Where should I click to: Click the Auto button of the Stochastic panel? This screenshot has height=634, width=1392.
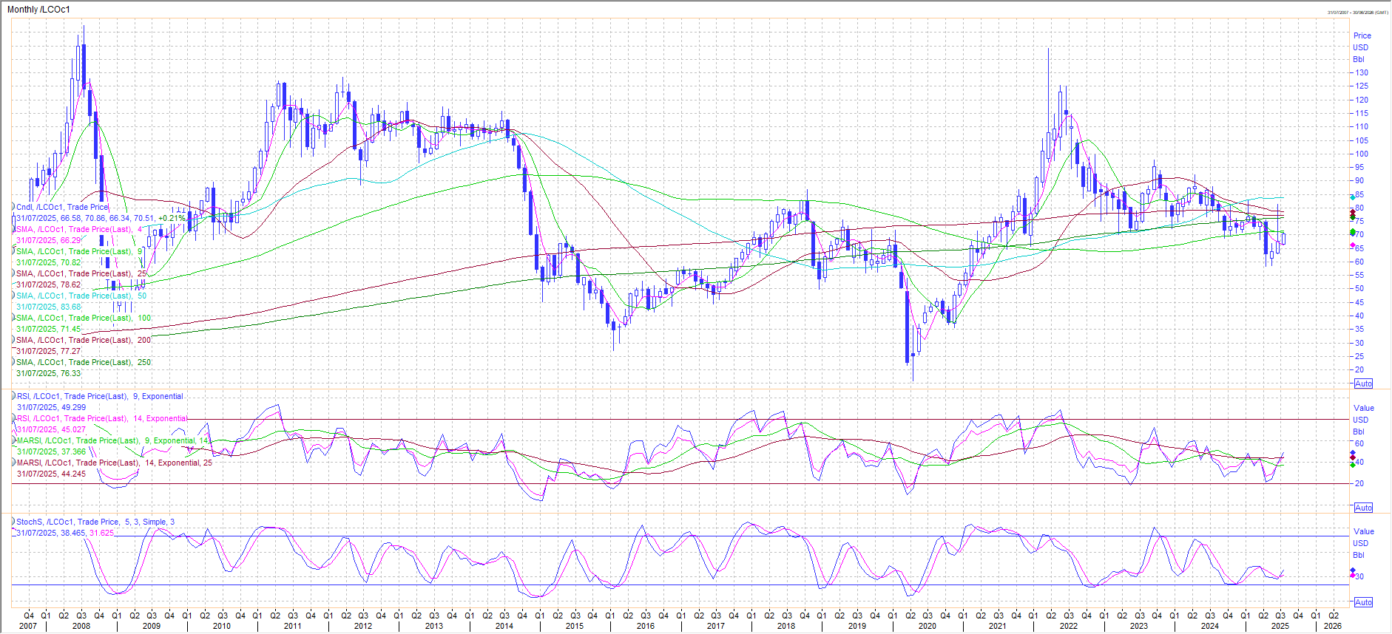click(x=1363, y=602)
